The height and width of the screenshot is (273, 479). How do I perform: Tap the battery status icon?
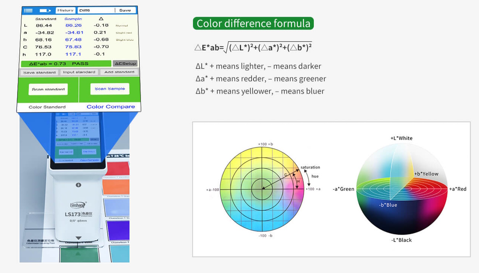45,10
